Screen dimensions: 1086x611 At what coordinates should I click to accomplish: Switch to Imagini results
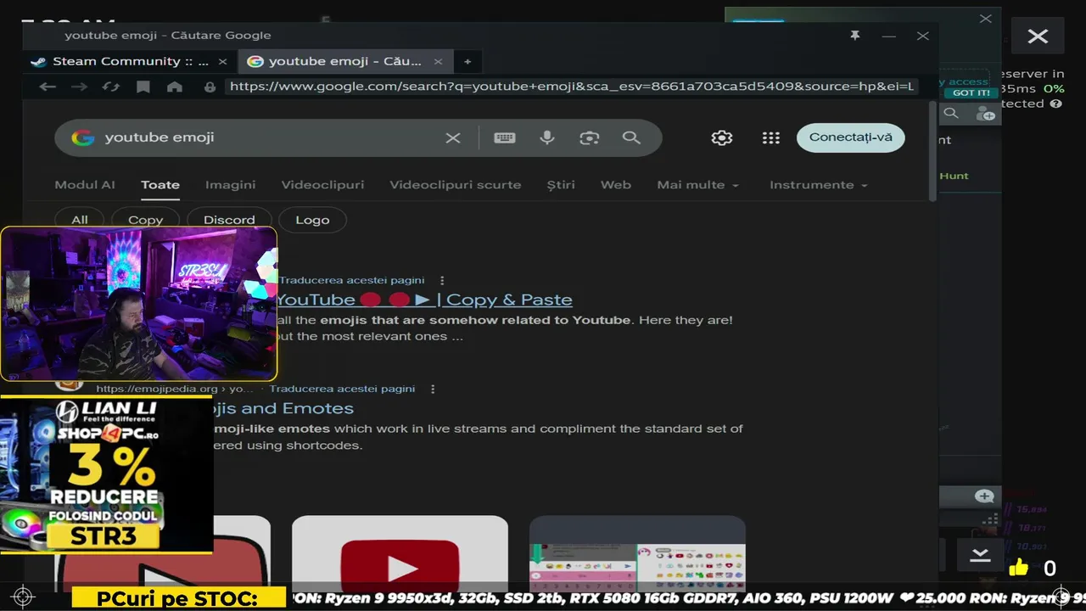coord(230,184)
